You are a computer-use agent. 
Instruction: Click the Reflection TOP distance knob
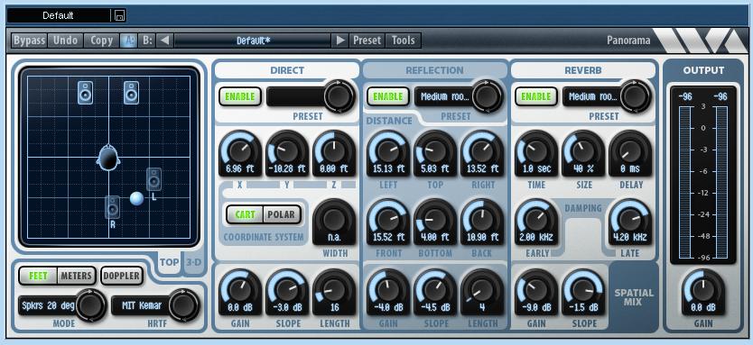435,152
